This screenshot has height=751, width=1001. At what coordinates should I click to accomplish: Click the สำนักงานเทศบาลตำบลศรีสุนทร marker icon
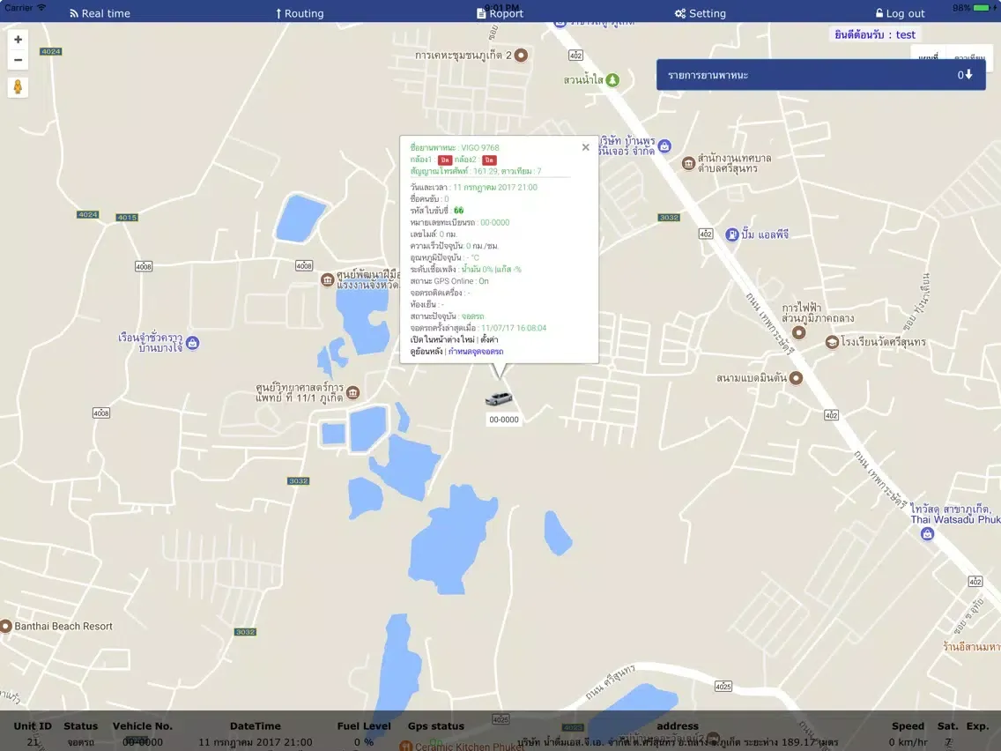pos(688,163)
